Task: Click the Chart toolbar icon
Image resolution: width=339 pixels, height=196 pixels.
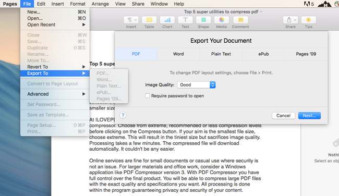Action: tap(167, 20)
